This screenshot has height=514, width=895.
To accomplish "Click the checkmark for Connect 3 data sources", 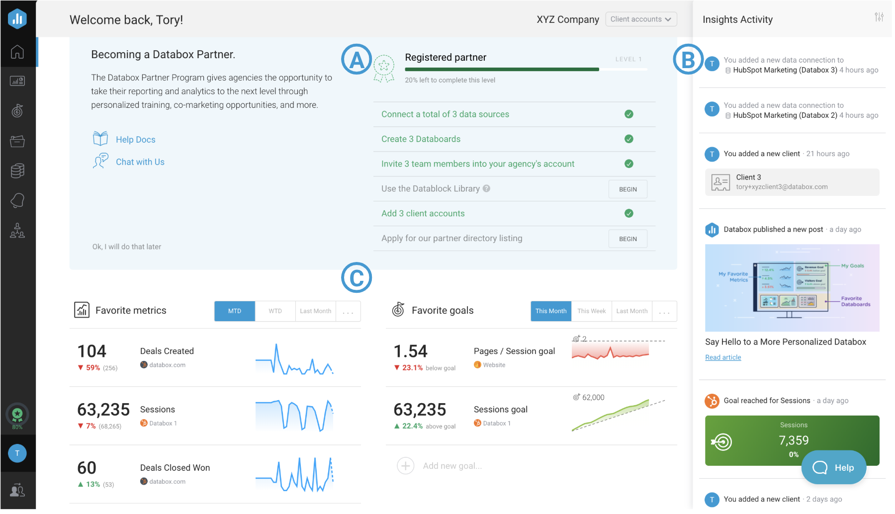I will [629, 114].
